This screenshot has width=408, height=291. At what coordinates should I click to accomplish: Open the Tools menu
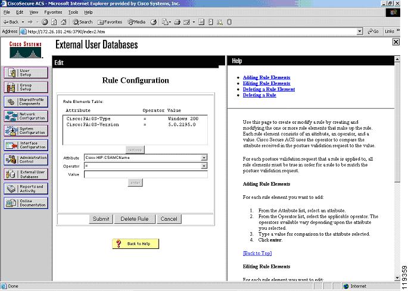coord(73,12)
